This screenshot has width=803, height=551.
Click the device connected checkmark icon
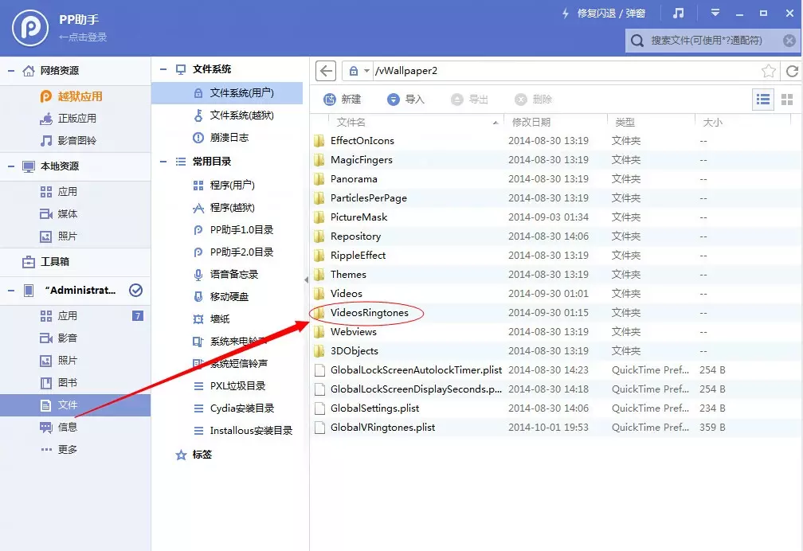[135, 291]
